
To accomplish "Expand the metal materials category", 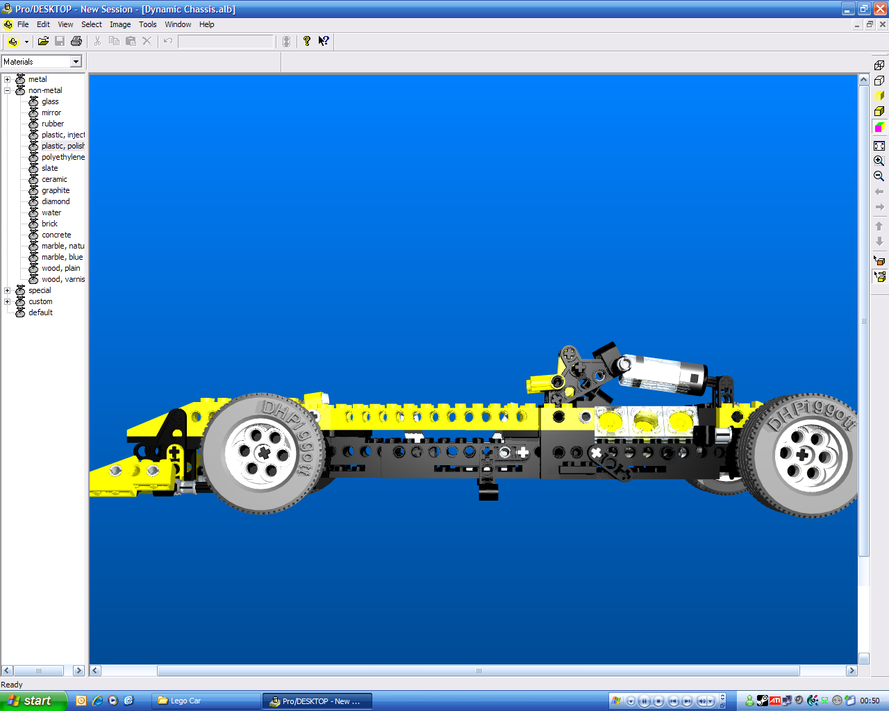I will (8, 79).
